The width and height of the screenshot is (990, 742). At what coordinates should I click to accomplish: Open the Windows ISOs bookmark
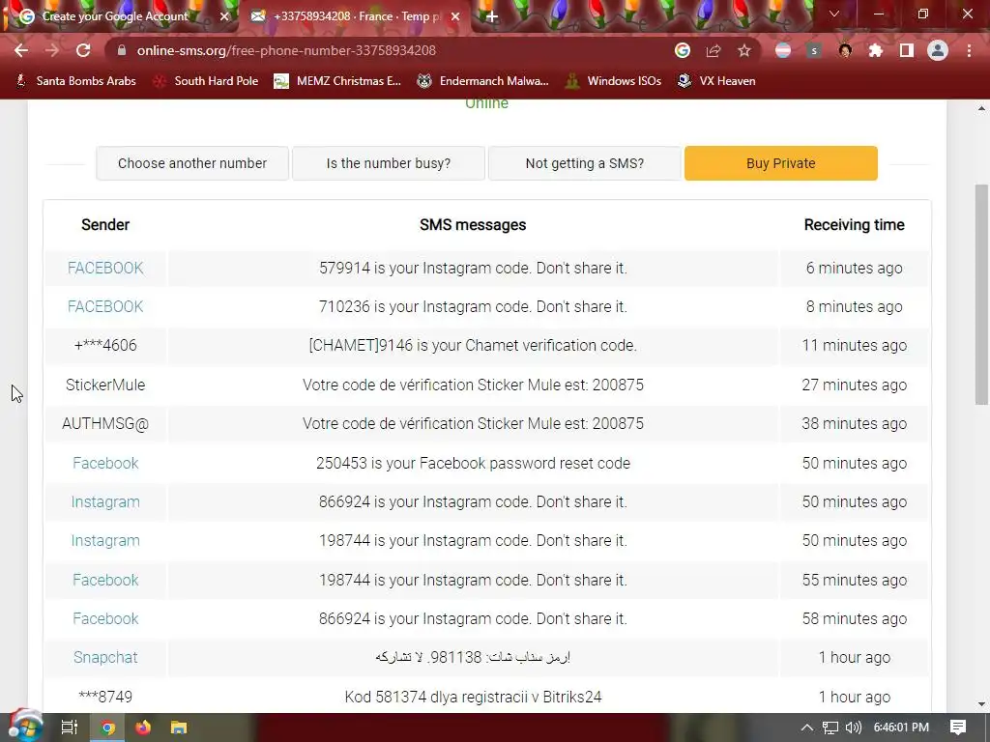pos(613,81)
